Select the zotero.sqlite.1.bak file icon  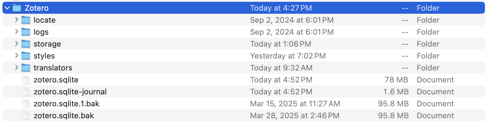pyautogui.click(x=26, y=104)
